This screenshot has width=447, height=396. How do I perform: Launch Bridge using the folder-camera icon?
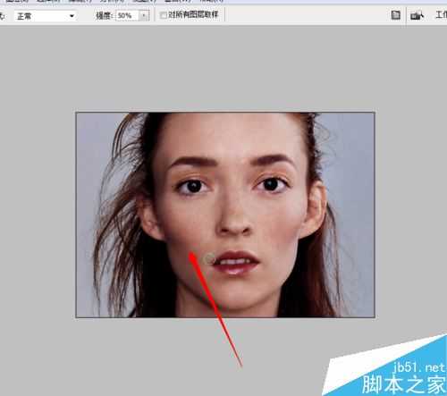click(x=417, y=15)
